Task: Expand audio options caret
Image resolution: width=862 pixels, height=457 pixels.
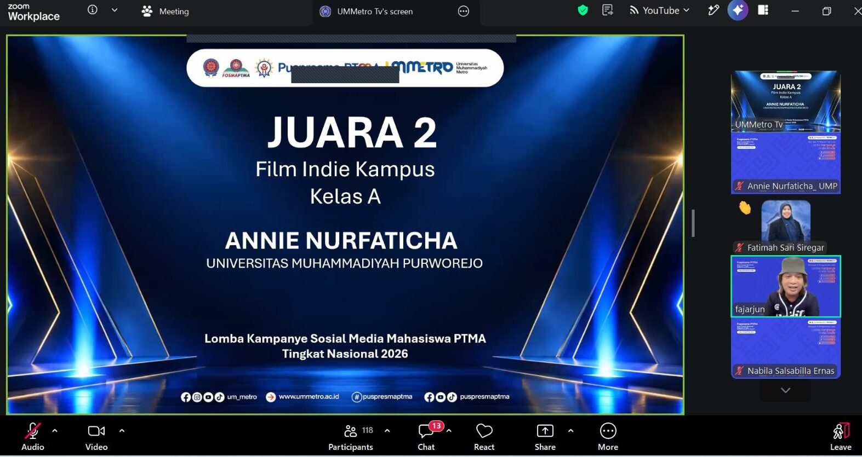Action: (55, 431)
